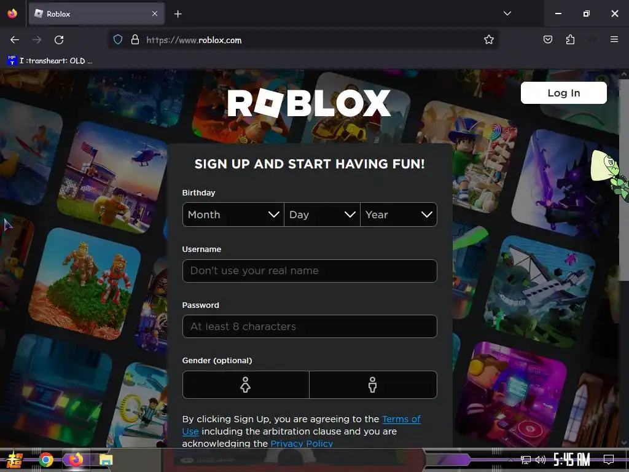Screen dimensions: 629x472
Task: Click the roblox.com address bar
Action: [305, 40]
